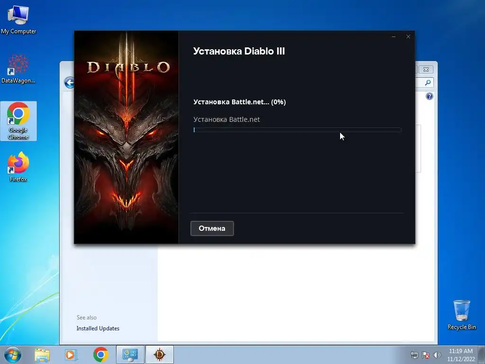
Task: Click the Control Panel help icon
Action: point(429,96)
